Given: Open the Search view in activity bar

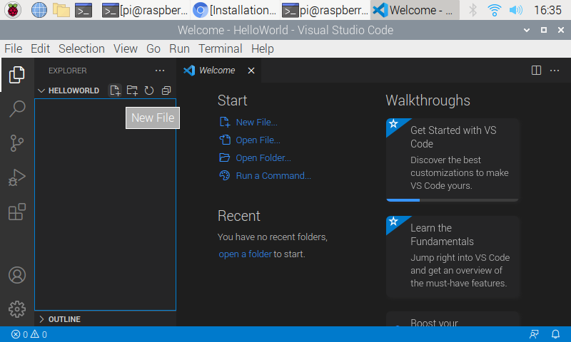Looking at the screenshot, I should click(16, 109).
